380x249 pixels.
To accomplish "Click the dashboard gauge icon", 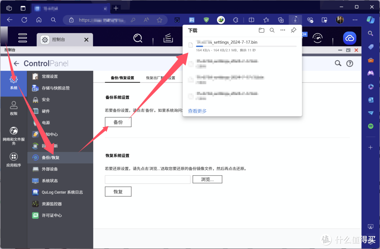I will (x=318, y=38).
